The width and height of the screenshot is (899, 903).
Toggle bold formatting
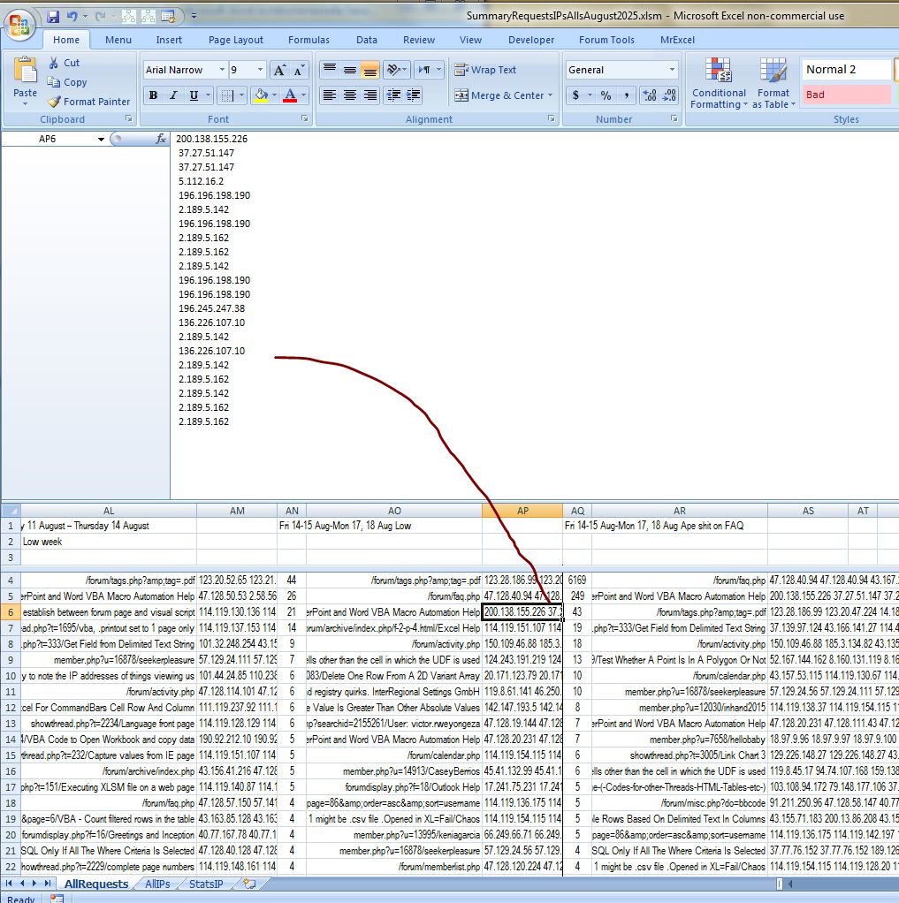point(153,95)
